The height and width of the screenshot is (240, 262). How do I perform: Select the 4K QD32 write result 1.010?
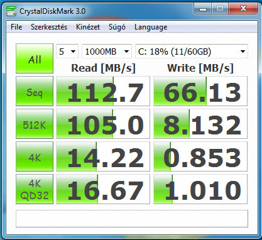[x=200, y=189]
